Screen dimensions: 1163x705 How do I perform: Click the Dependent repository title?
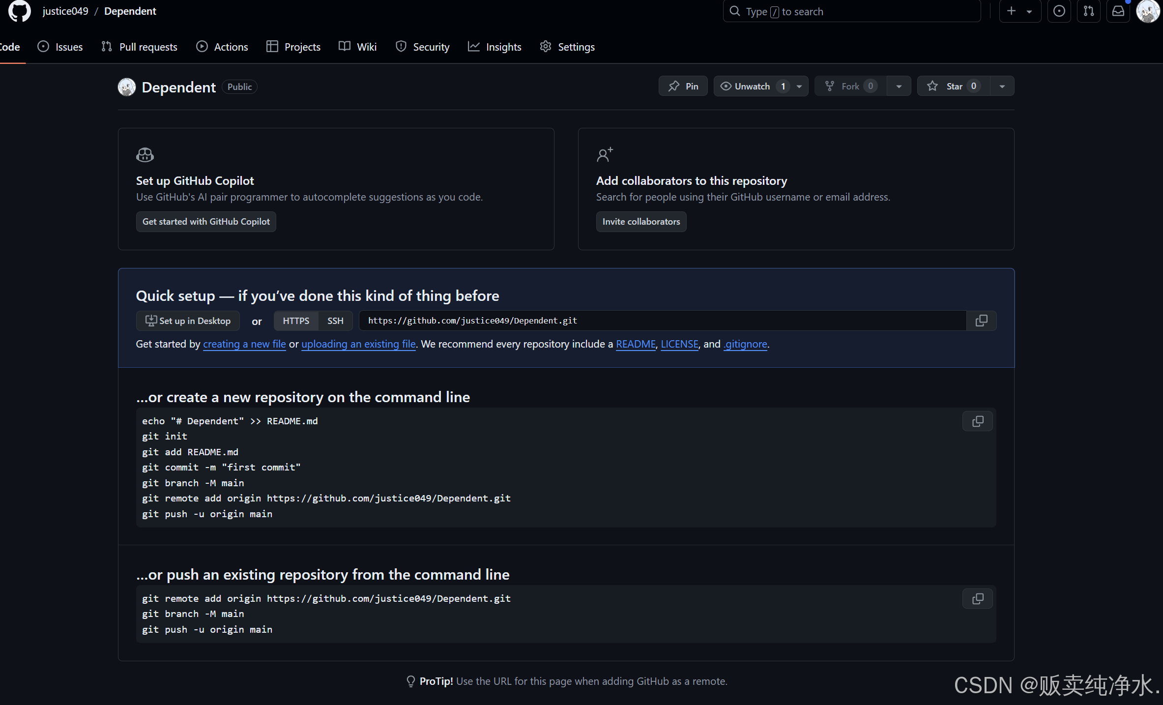tap(178, 87)
